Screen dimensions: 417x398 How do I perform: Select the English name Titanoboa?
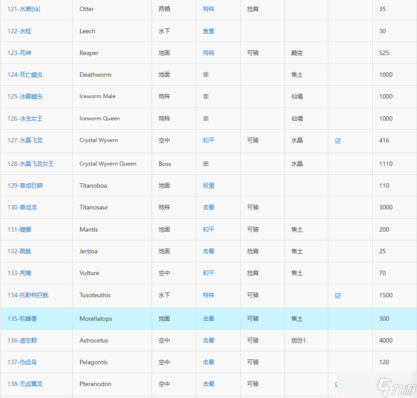(x=93, y=185)
